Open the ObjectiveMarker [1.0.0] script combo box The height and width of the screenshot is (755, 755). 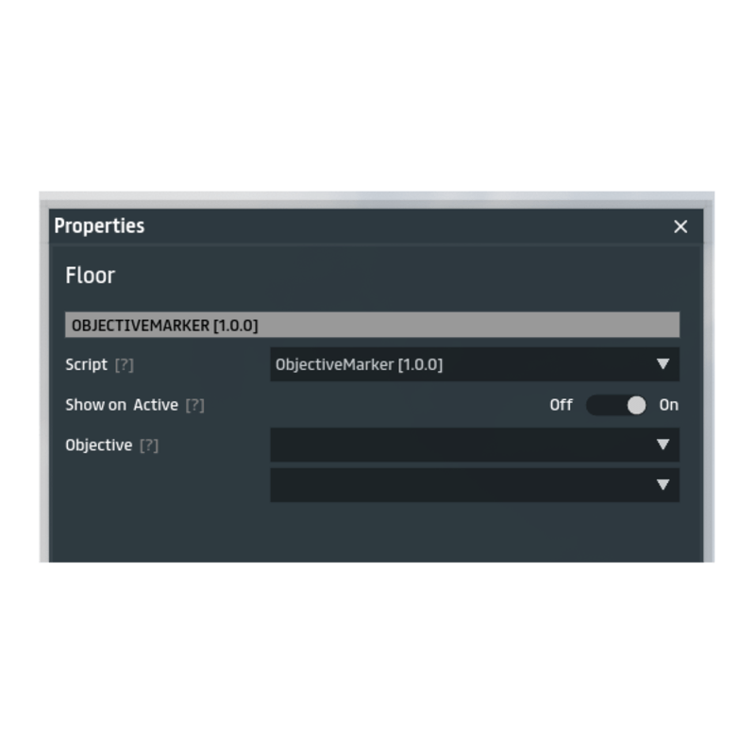tap(475, 364)
